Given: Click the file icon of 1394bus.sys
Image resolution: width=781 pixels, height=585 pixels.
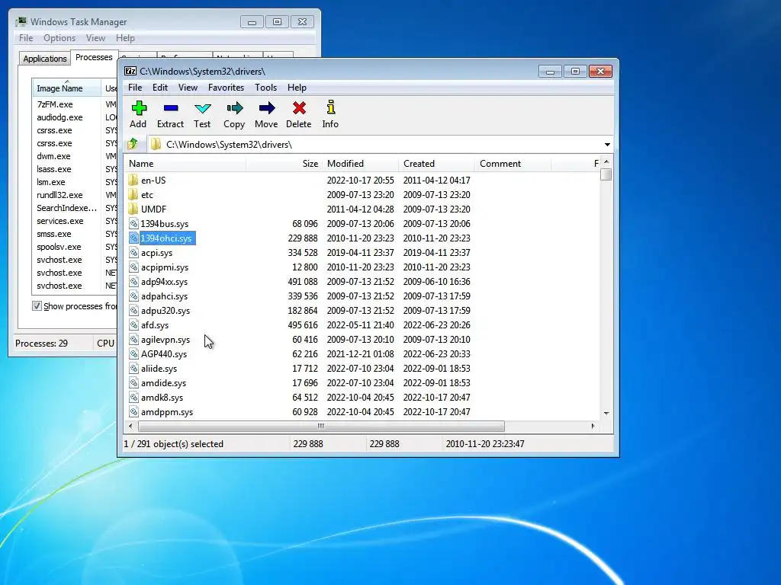Looking at the screenshot, I should tap(133, 223).
